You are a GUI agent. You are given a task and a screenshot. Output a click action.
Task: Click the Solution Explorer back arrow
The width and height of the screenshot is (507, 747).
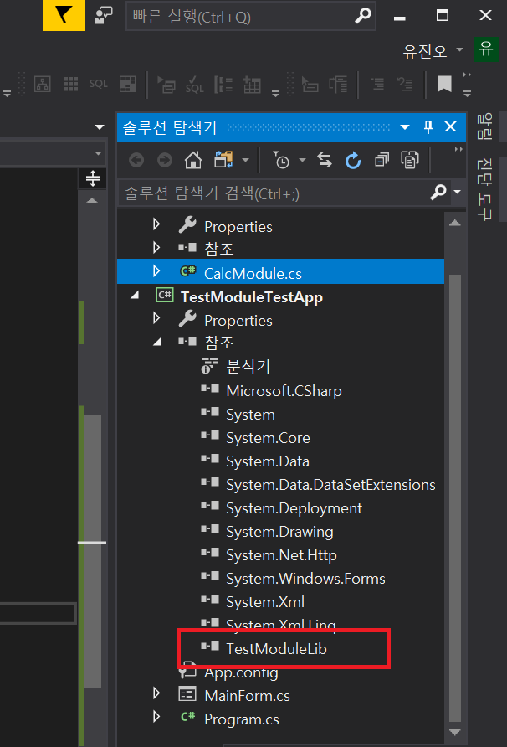pyautogui.click(x=136, y=160)
